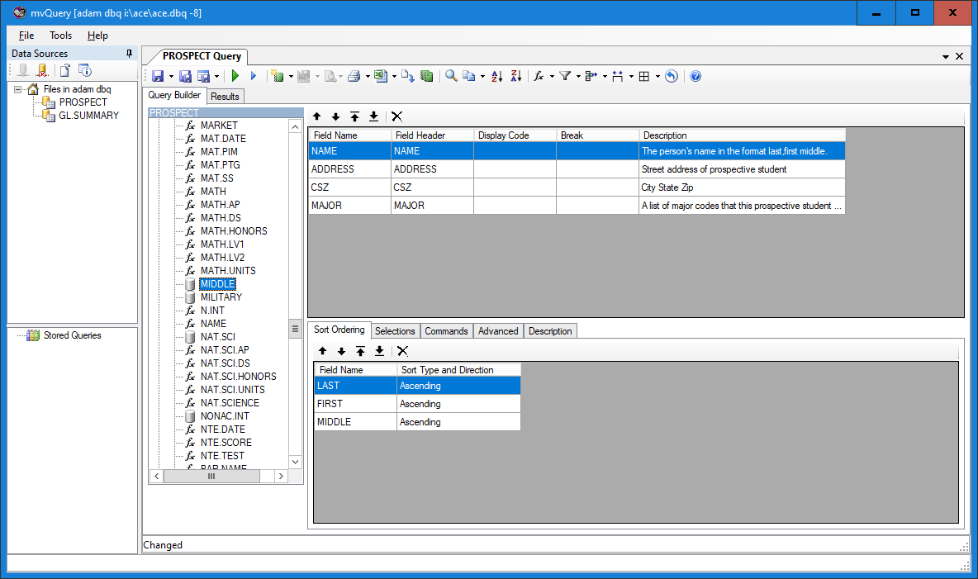Click the Sort Ascending A-Z icon

tap(496, 76)
